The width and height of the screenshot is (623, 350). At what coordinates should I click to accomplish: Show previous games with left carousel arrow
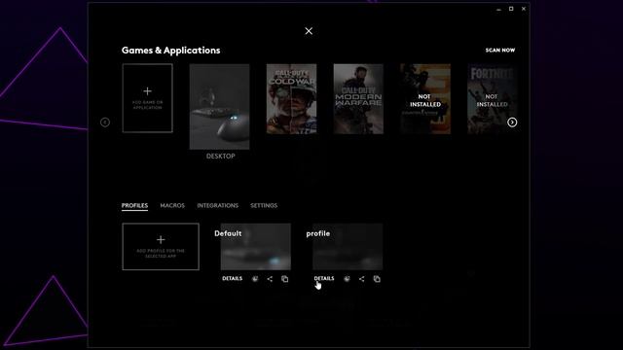tap(105, 122)
